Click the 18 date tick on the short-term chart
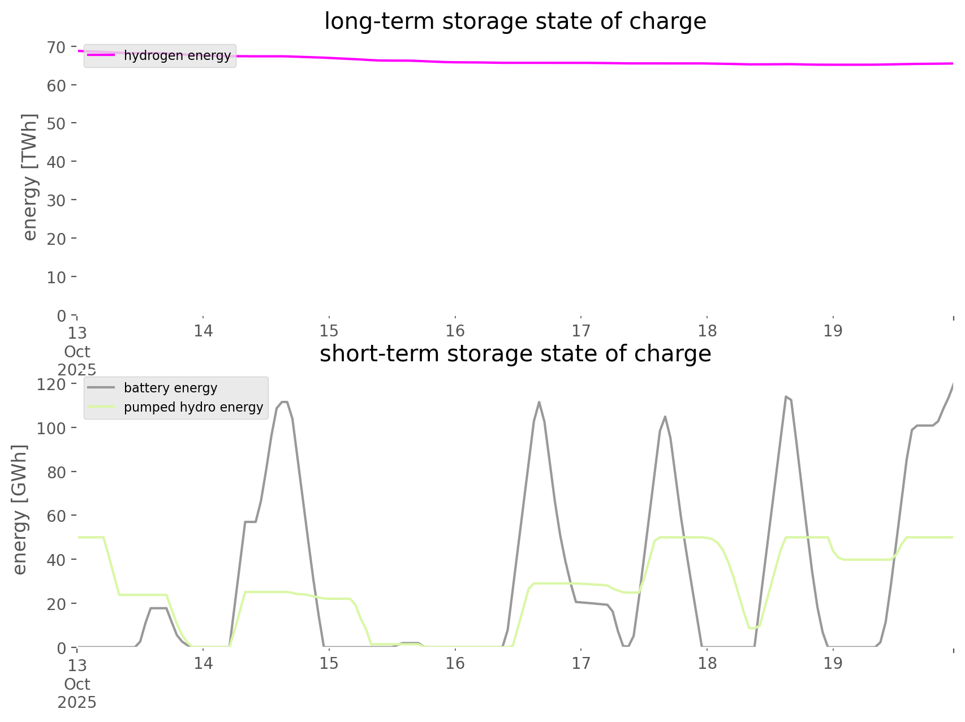Screen dimensions: 965x722 tap(707, 664)
